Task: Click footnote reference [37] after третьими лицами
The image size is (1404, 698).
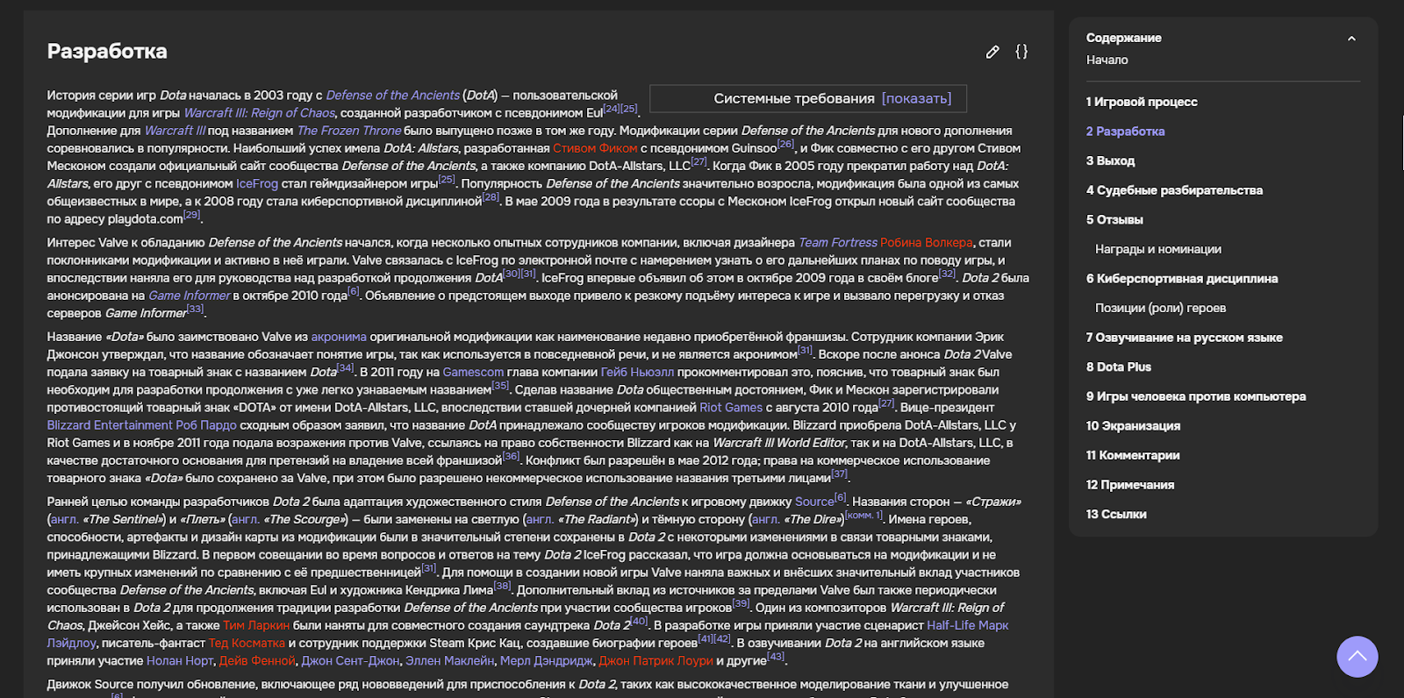Action: 840,474
